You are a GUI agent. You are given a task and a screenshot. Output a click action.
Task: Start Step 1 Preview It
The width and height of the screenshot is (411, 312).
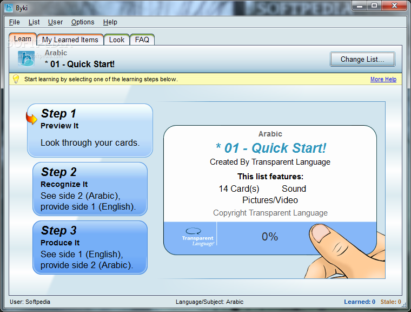(90, 131)
